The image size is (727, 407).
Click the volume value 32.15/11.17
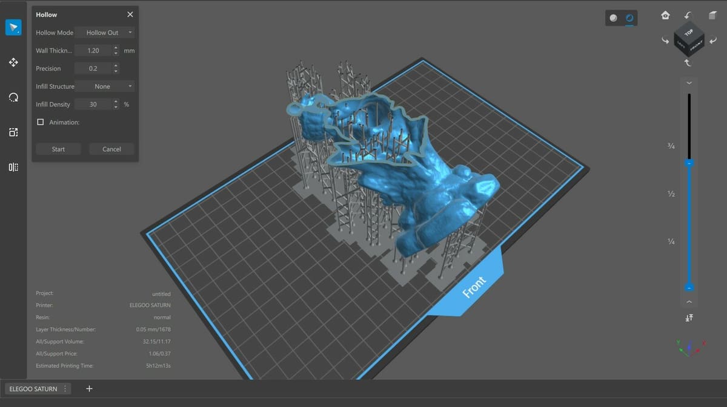pyautogui.click(x=157, y=342)
